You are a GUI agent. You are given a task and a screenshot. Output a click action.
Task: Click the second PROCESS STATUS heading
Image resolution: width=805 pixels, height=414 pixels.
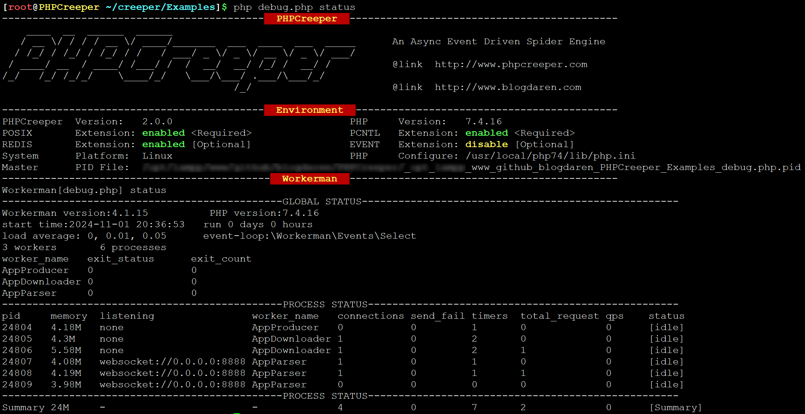point(325,396)
